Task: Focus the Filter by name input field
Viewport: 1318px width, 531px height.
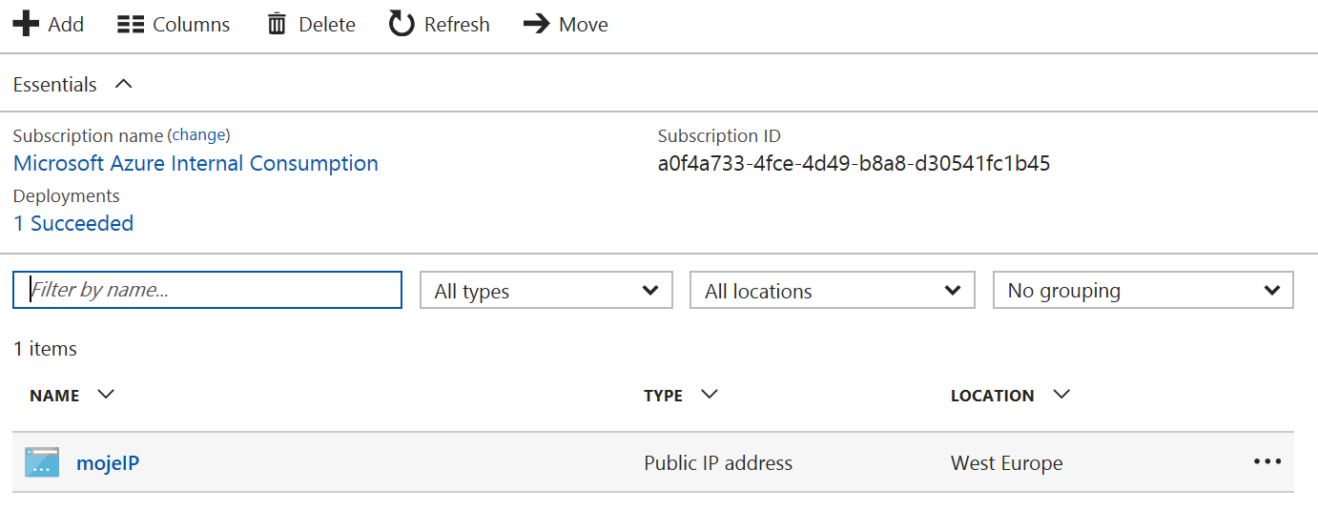Action: 208,290
